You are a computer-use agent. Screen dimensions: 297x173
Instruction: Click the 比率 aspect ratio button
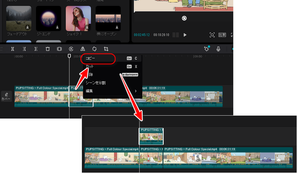click(222, 35)
